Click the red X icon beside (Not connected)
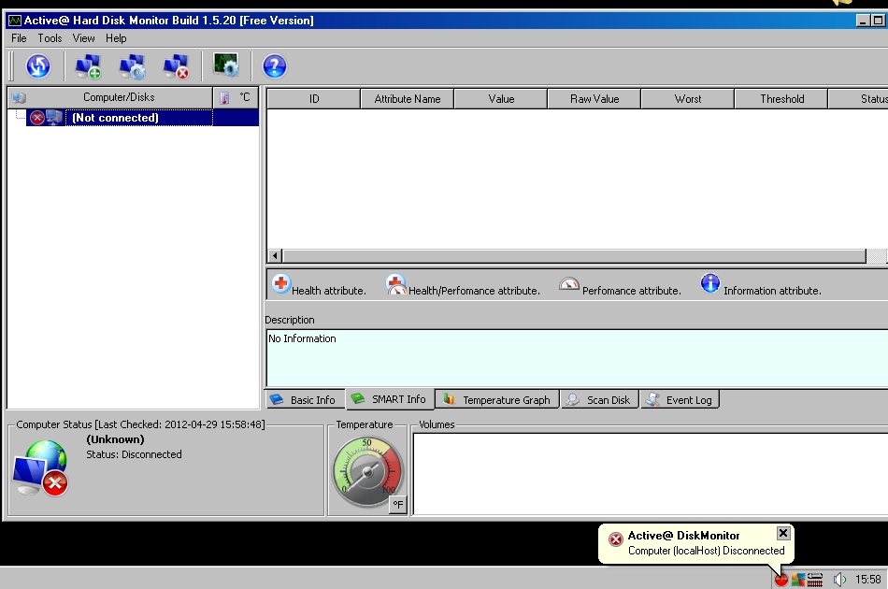 click(36, 118)
